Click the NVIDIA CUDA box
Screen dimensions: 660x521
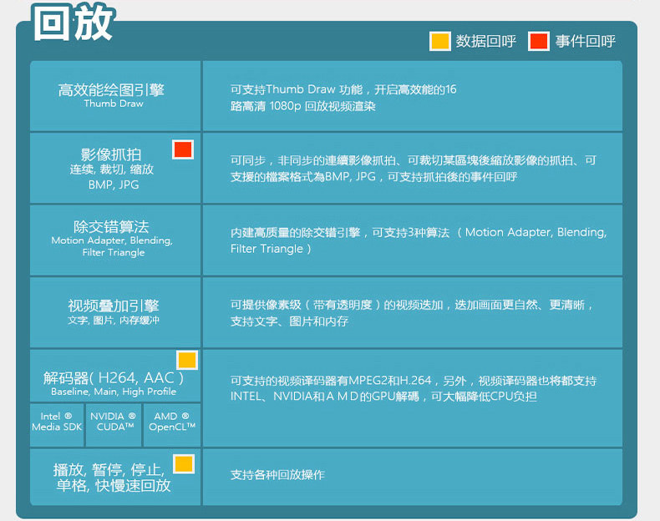pos(114,425)
